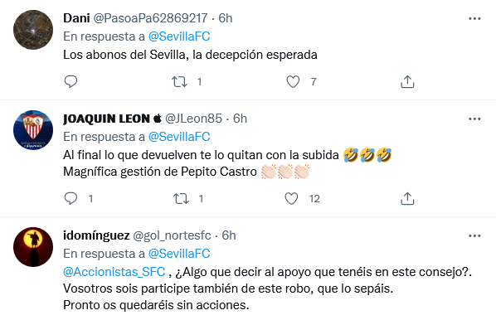
Task: Open the @Accionistas_SFC mention
Action: [114, 272]
